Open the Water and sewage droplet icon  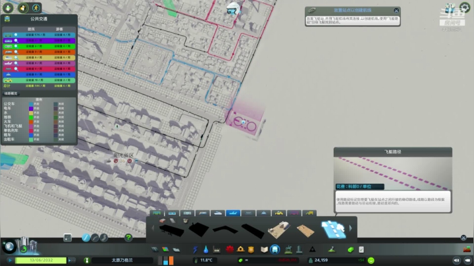tap(206, 250)
